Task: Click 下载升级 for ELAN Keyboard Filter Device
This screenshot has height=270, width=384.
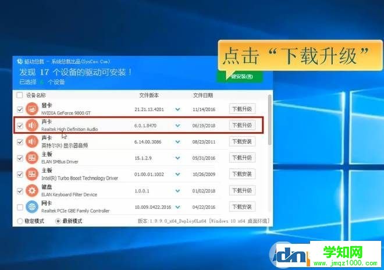Action: pyautogui.click(x=242, y=191)
